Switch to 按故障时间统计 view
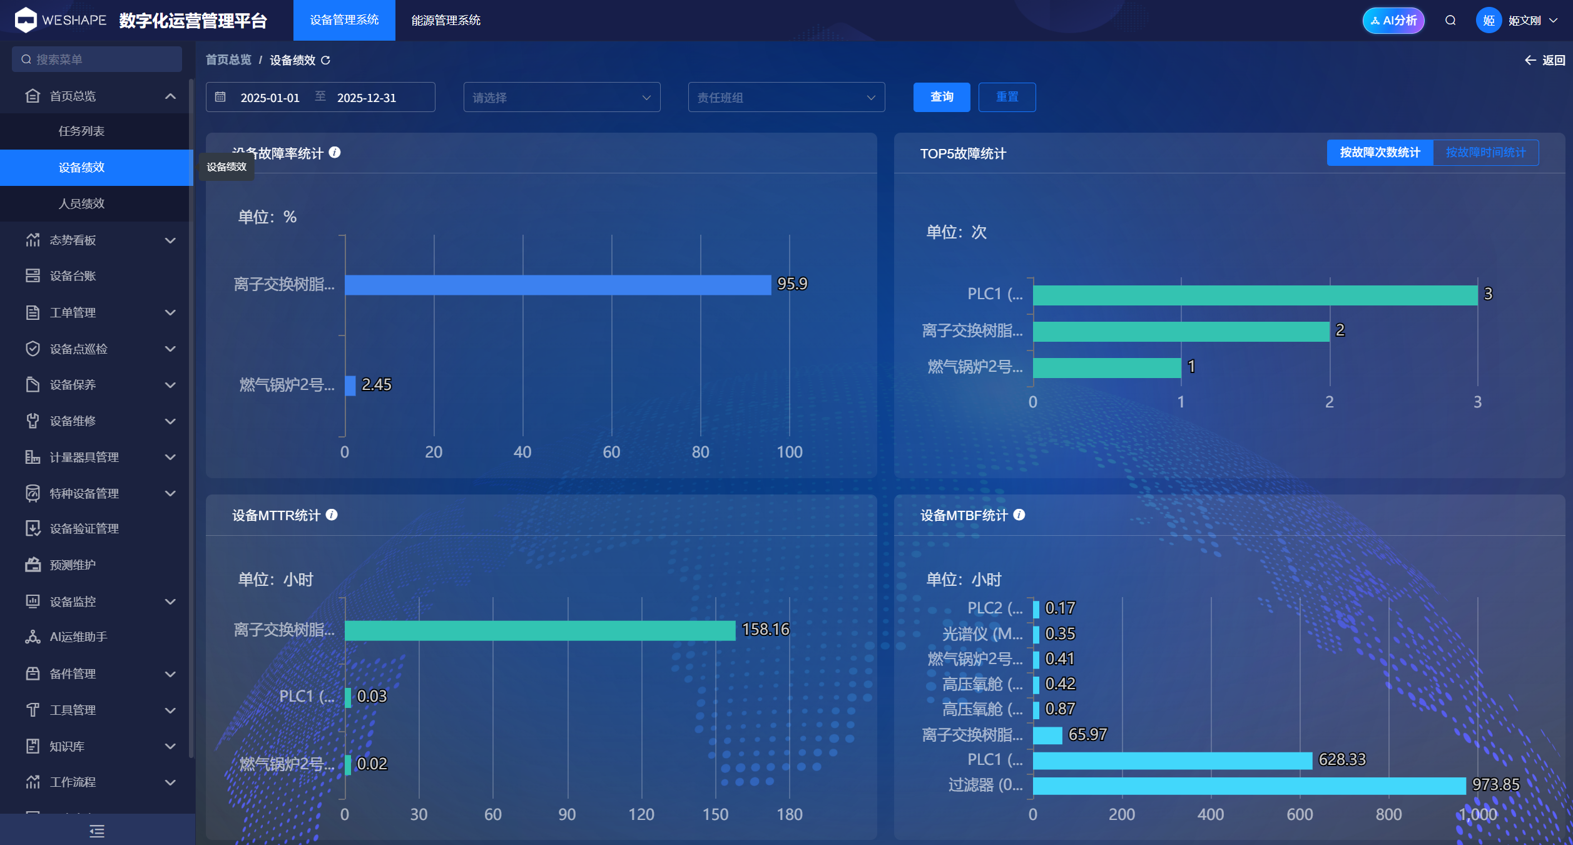This screenshot has width=1573, height=845. [1485, 153]
